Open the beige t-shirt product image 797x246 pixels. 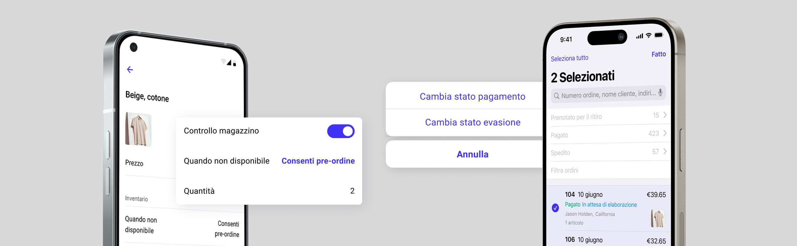pyautogui.click(x=138, y=129)
